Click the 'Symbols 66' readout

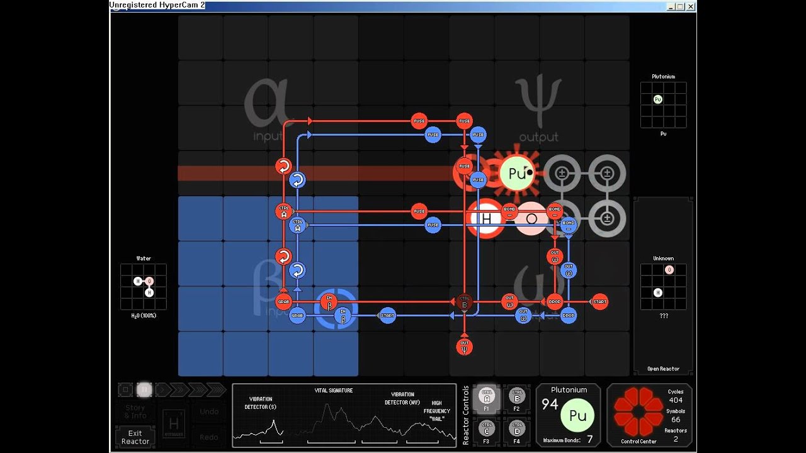point(676,415)
